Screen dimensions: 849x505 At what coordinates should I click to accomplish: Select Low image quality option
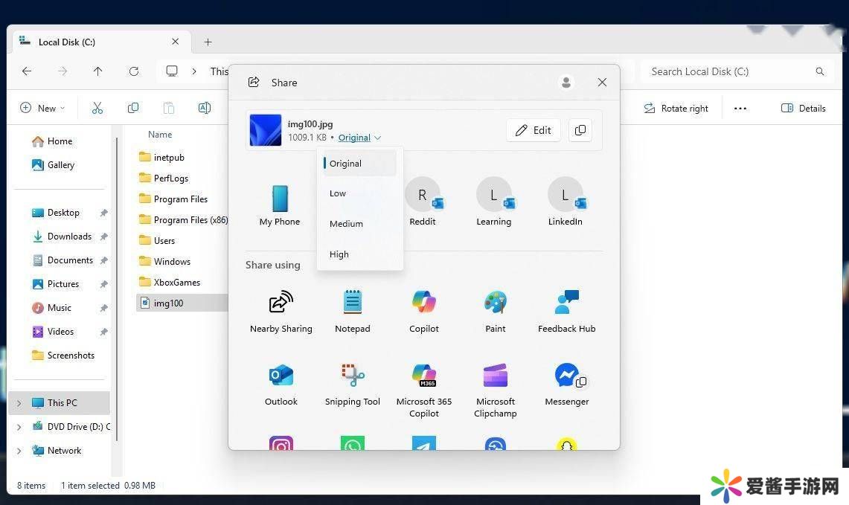[338, 193]
